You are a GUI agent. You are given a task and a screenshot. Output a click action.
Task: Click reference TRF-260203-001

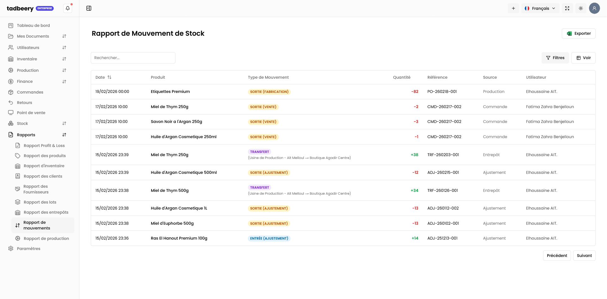pos(443,155)
